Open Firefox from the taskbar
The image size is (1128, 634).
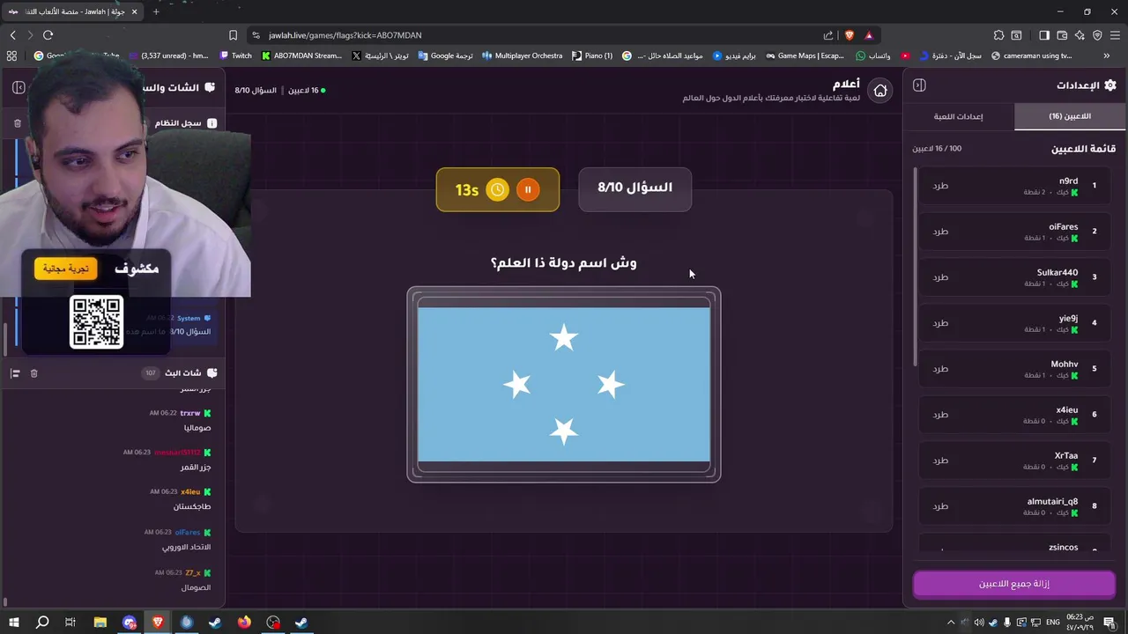(x=244, y=623)
